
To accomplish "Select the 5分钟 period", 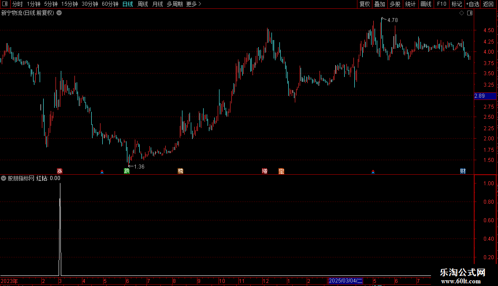I will 51,4.
